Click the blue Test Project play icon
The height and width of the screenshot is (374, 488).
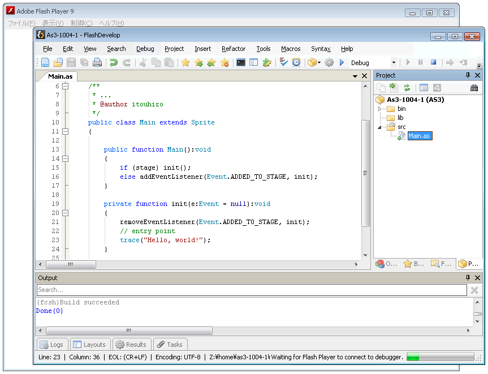coord(342,63)
